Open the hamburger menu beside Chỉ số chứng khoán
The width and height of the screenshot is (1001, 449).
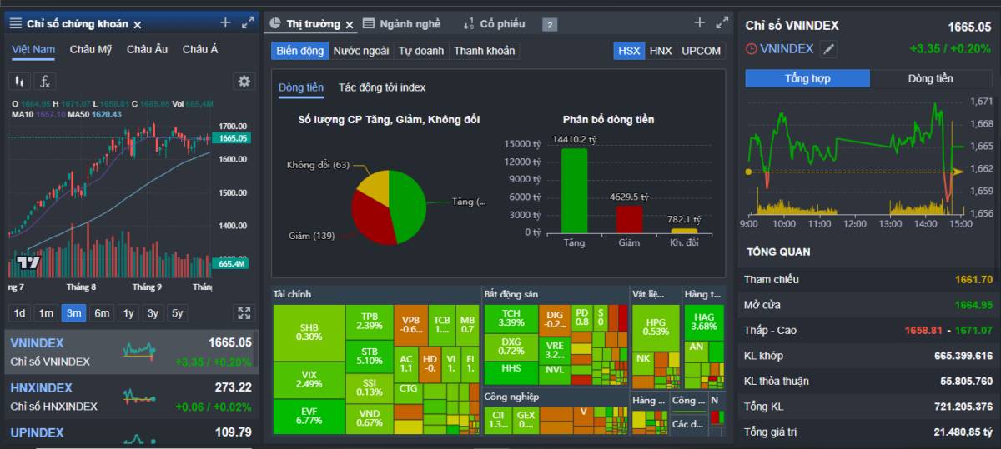pos(16,24)
